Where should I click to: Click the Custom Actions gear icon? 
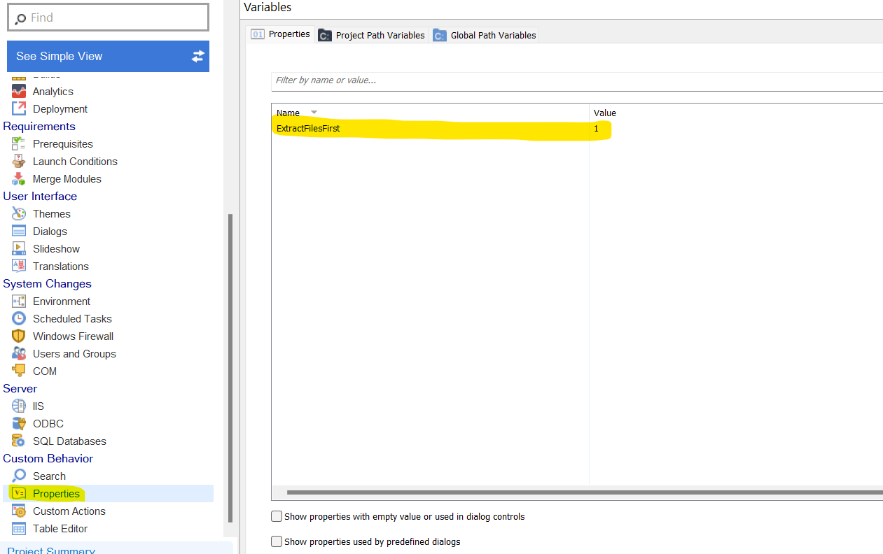coord(19,511)
